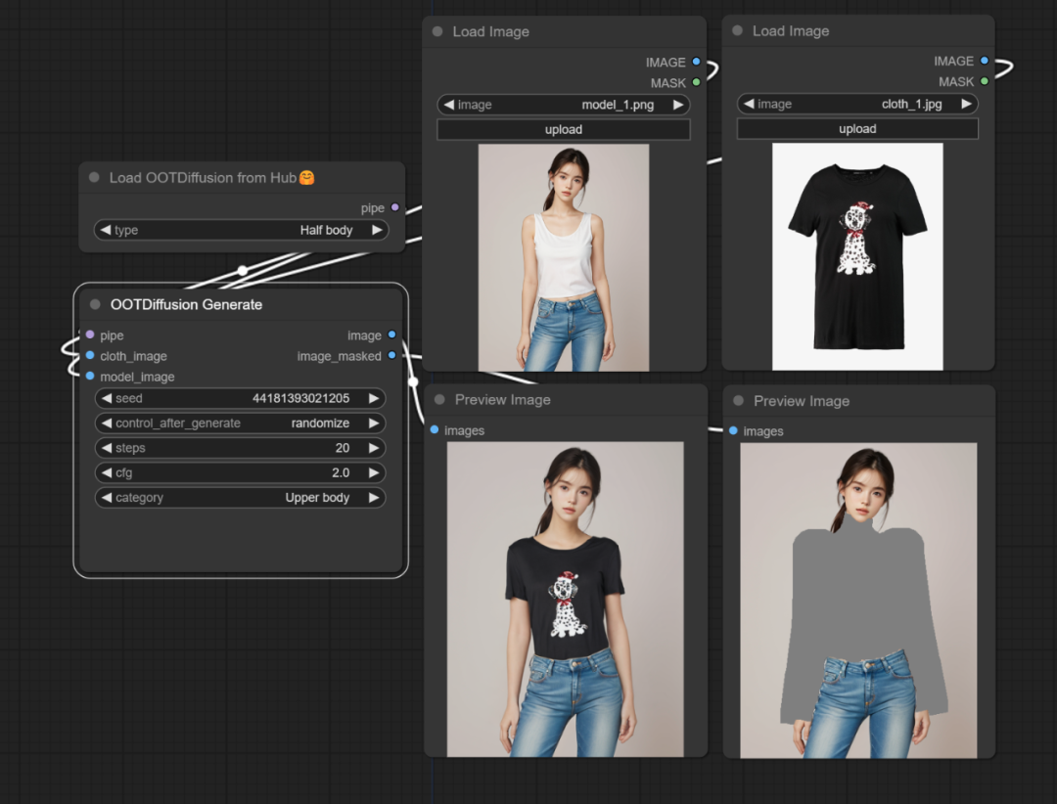Edit the cfg field value 2.0
This screenshot has height=804, width=1057.
pyautogui.click(x=240, y=473)
